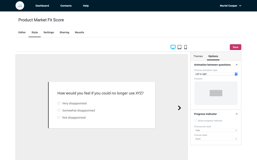Open the Choose bar style dropdown

(216, 130)
